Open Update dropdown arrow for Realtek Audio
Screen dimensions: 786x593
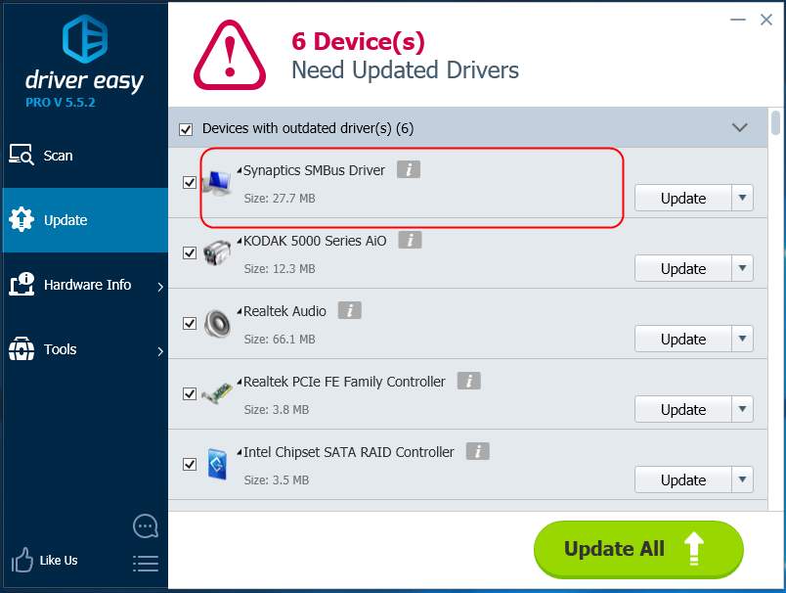tap(742, 339)
